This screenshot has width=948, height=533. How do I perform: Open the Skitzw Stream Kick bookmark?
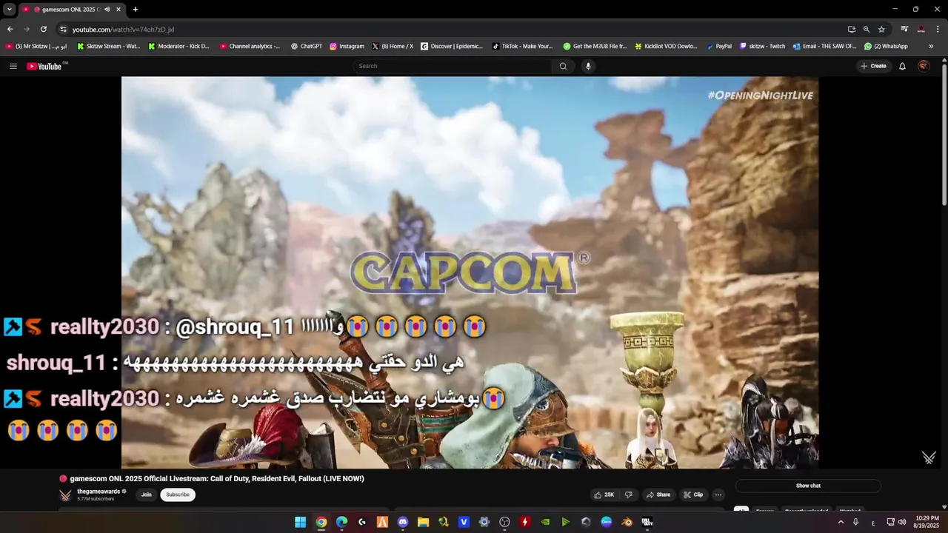pos(107,46)
